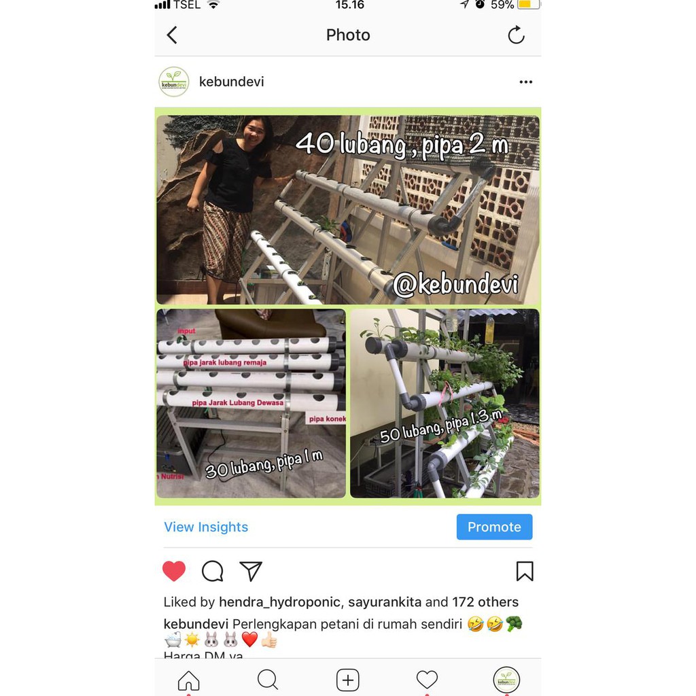This screenshot has width=696, height=696.
Task: Open Activity tab heart icon
Action: click(427, 680)
